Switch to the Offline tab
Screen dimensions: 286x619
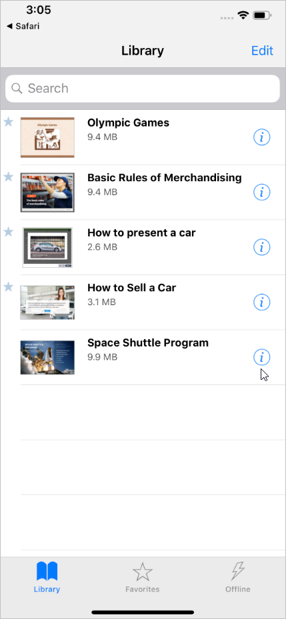238,578
